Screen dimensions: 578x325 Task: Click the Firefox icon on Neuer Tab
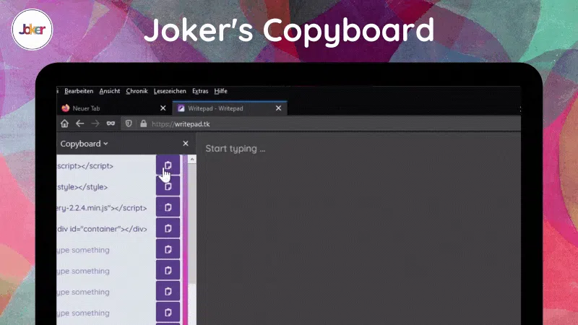[66, 108]
